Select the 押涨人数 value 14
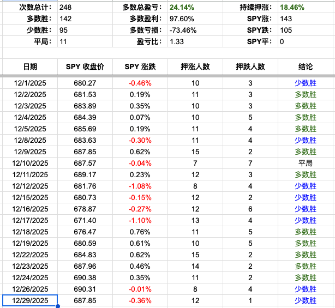The image size is (335, 308). pyautogui.click(x=195, y=267)
